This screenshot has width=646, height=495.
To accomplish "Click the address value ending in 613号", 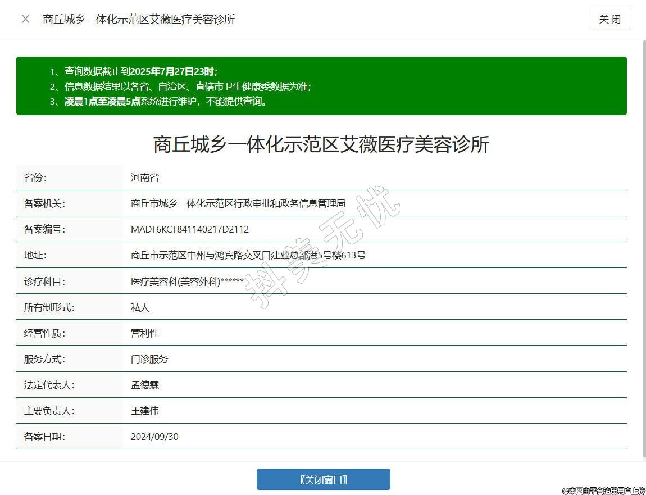I will click(248, 255).
